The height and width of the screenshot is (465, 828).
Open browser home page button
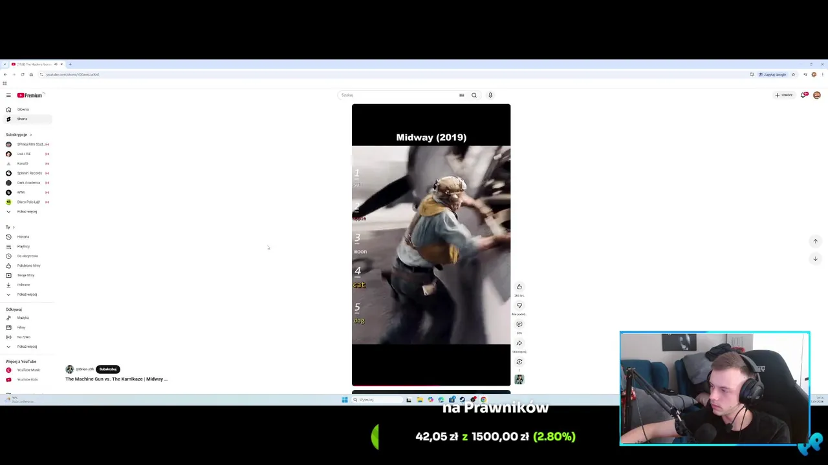pyautogui.click(x=31, y=74)
